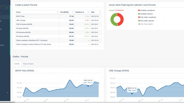
Task: Open the Mașina timpului tab
Action: (x=28, y=64)
